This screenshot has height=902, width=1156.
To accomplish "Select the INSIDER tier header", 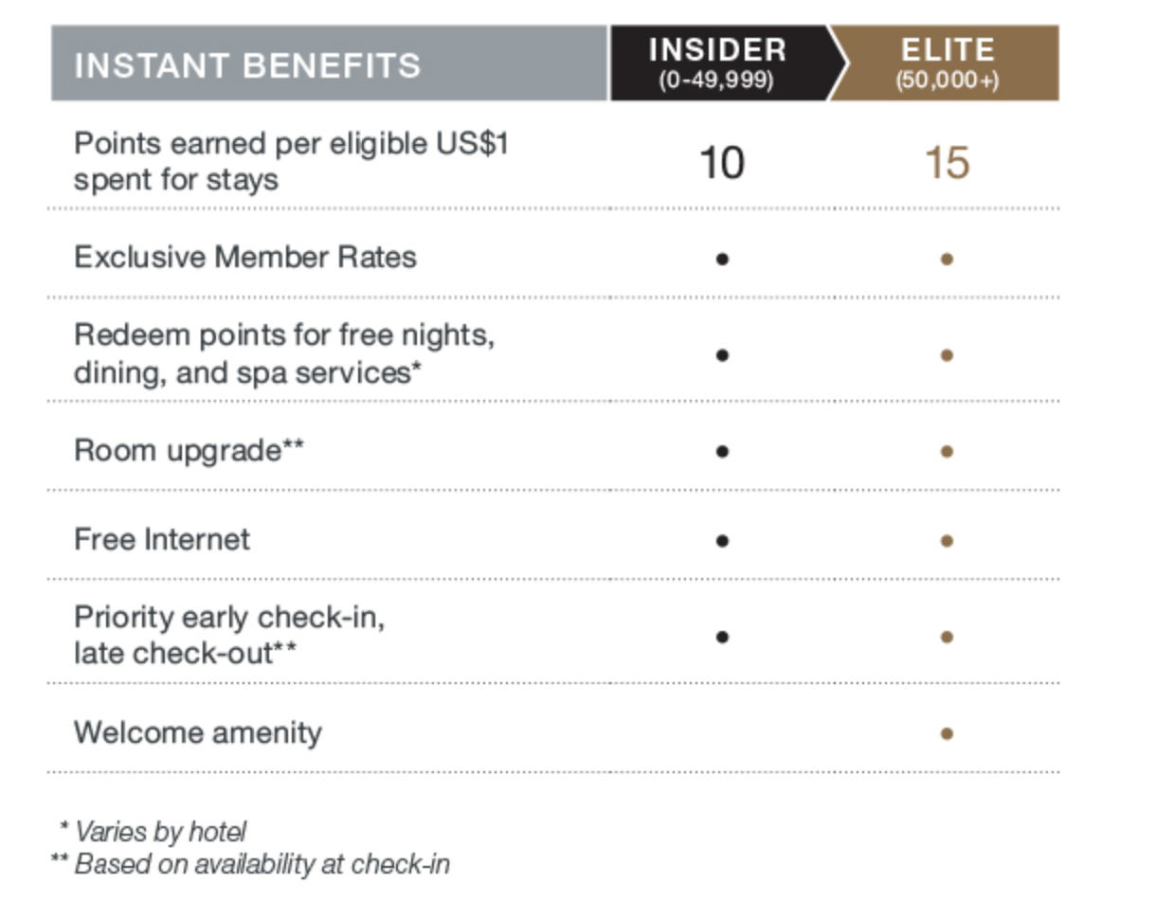I will point(717,63).
